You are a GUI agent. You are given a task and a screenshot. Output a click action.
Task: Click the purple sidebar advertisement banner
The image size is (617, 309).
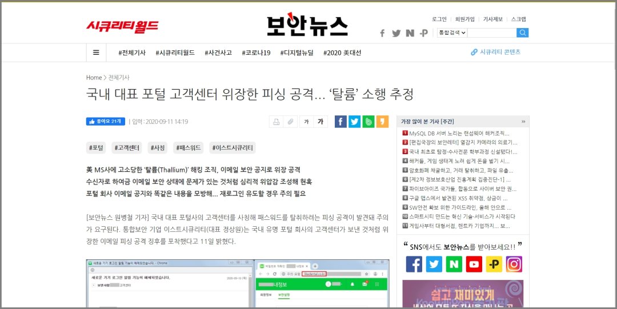click(463, 293)
